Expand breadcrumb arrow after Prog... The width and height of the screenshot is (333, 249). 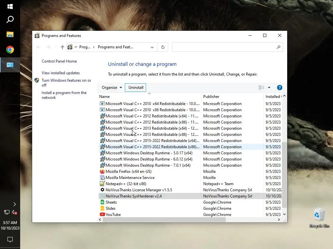tap(94, 47)
